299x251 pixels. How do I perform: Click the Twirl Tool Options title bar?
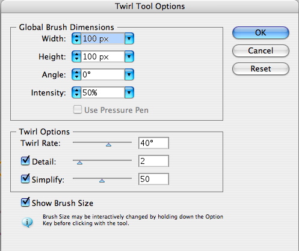pos(150,7)
